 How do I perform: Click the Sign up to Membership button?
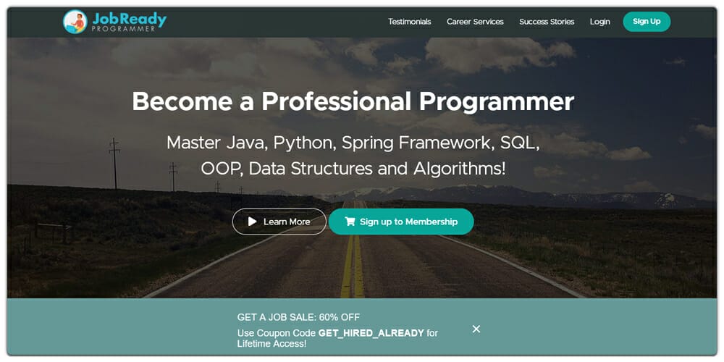401,222
